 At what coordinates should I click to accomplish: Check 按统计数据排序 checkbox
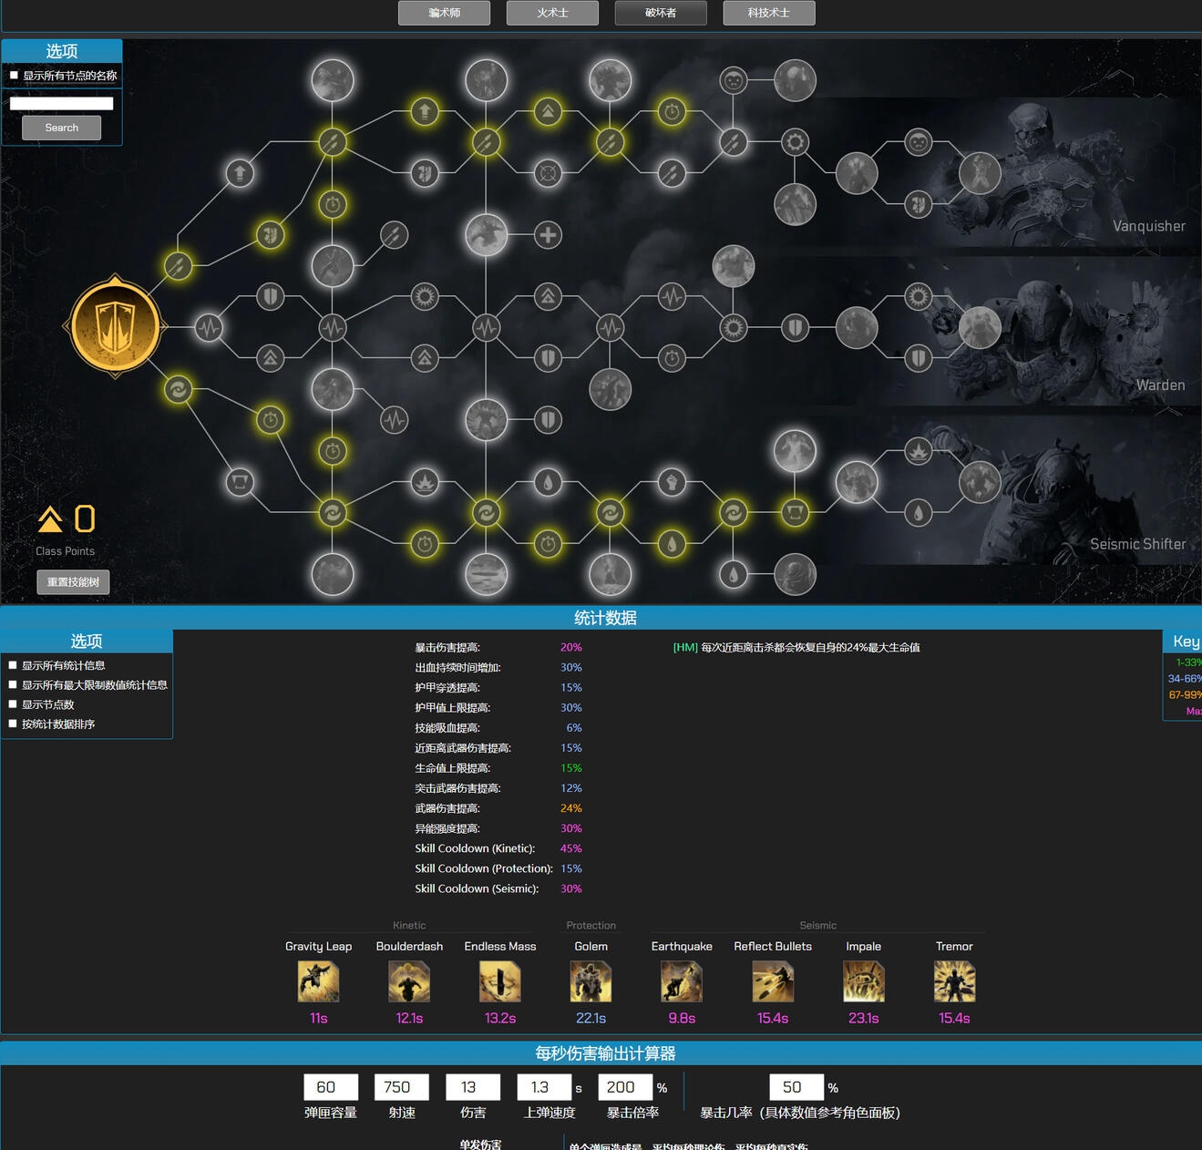pyautogui.click(x=13, y=724)
